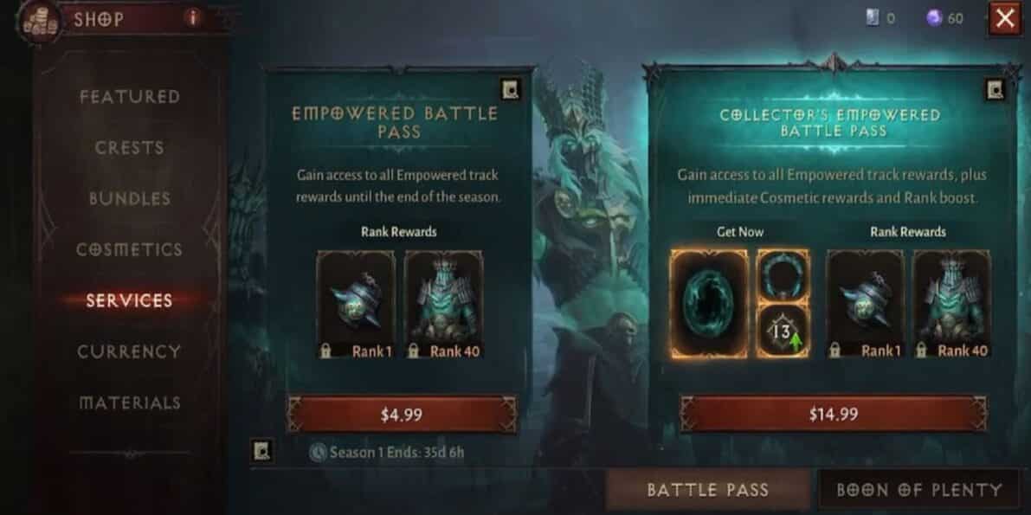Open details icon on Collector's Battle Pass card
Viewport: 1031px width, 515px height.
click(x=995, y=90)
